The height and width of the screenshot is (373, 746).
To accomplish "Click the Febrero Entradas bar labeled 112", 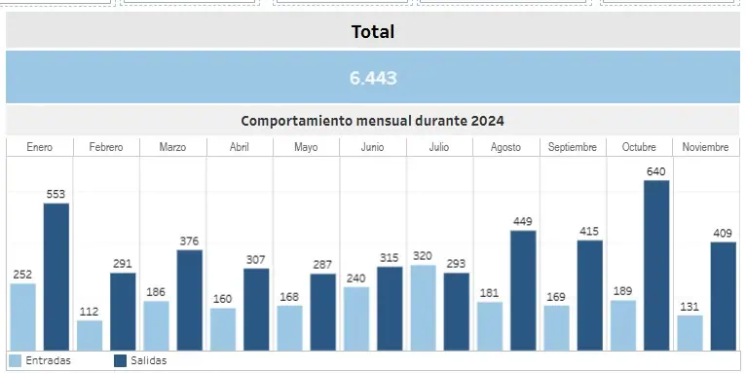I will pyautogui.click(x=90, y=335).
